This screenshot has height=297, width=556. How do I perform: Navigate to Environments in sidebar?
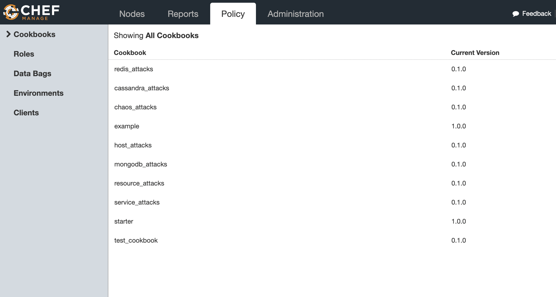pos(38,93)
